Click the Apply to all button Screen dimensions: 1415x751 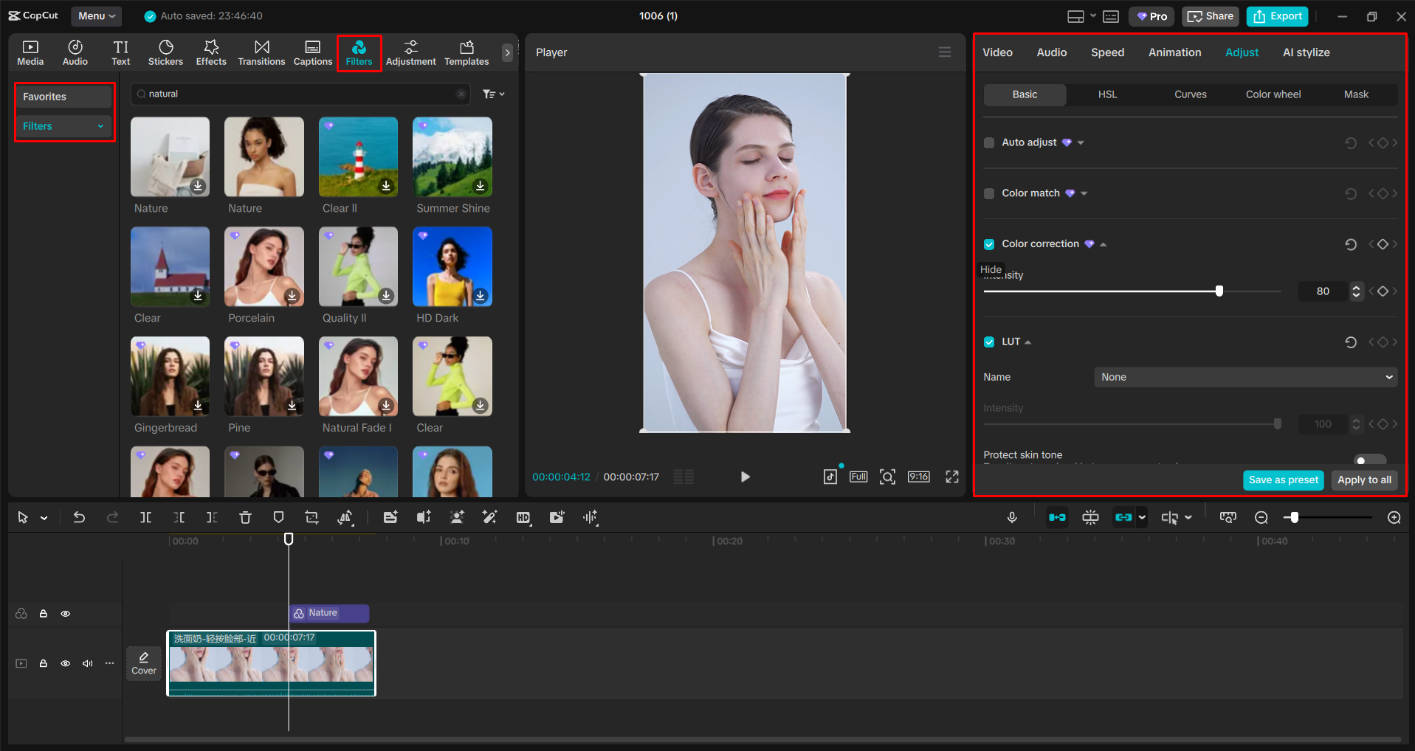coord(1363,480)
